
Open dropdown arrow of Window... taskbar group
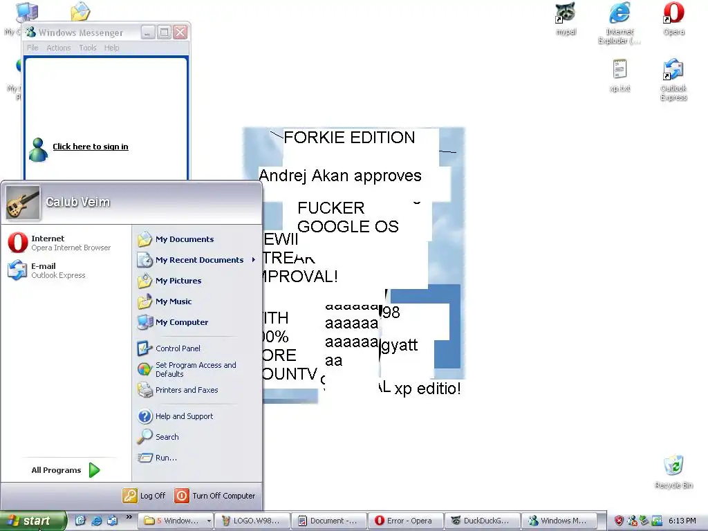(209, 521)
